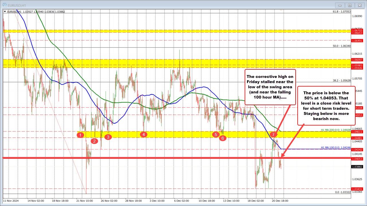Select the annotation box about Friday's corrective high

click(x=271, y=87)
